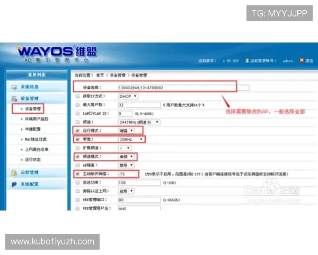Open the 20MHz 带宽 dropdown
Viewport: 318px width, 255px height.
pyautogui.click(x=131, y=139)
